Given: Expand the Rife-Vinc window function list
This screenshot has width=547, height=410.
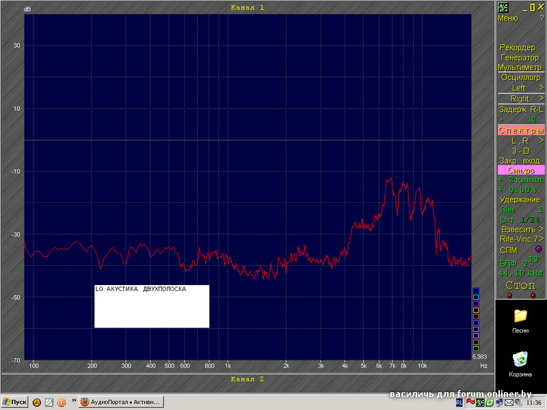Looking at the screenshot, I should coord(520,239).
